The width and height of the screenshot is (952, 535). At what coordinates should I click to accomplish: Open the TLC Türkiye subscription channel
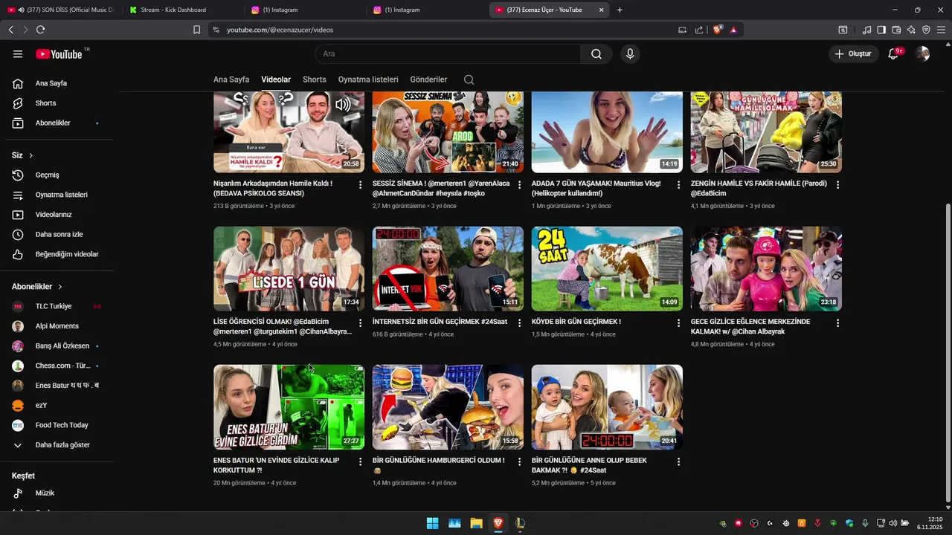(59, 306)
